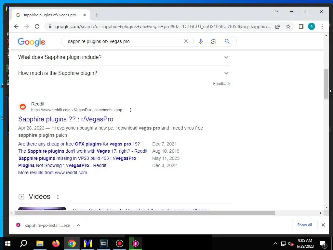Open tab search chevron in title bar

[x=276, y=11]
